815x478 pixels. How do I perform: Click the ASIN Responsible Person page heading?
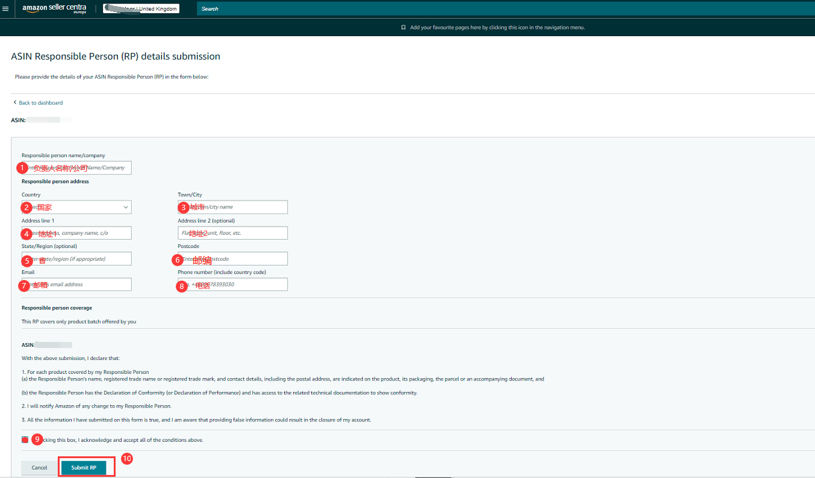(116, 57)
